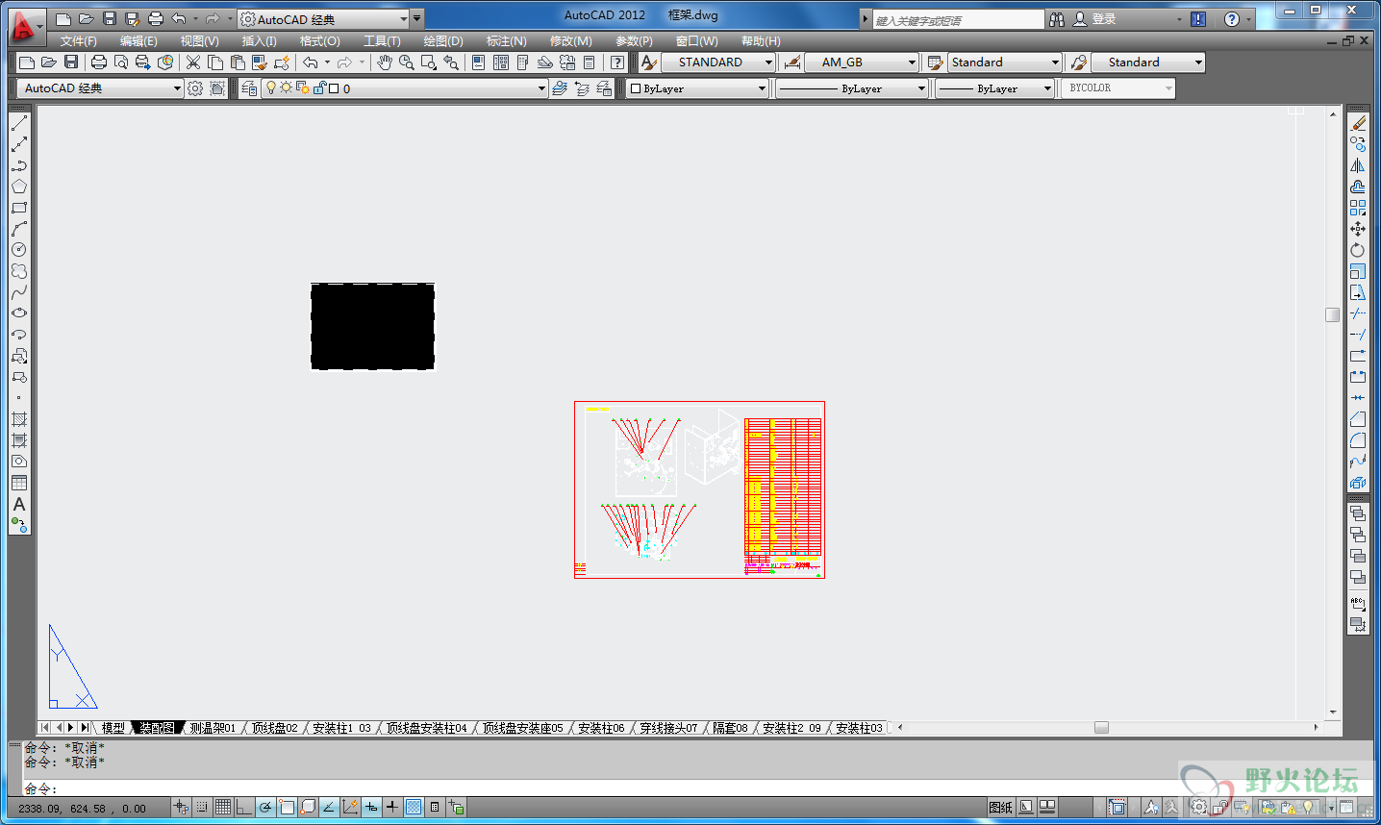Click the 图纸 paper space button
Viewport: 1381px width, 825px height.
pyautogui.click(x=1000, y=808)
